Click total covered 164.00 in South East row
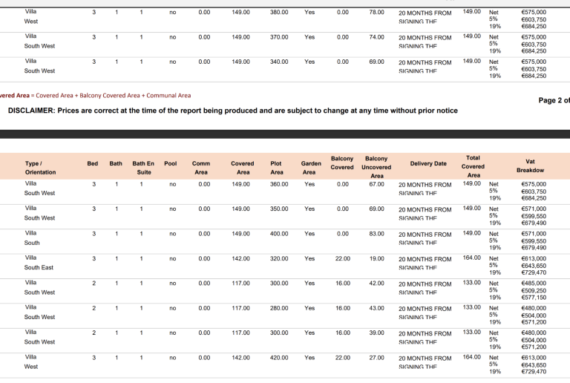This screenshot has width=570, height=383. pyautogui.click(x=472, y=258)
